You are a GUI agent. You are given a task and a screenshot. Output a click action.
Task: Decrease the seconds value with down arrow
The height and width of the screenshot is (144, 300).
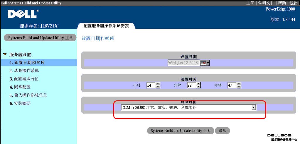tap(239, 87)
